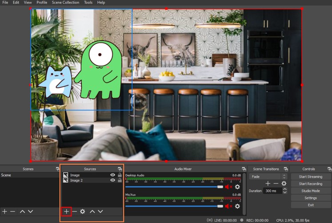This screenshot has width=332, height=223.
Task: Toggle visibility of Image 2 source
Action: (112, 181)
